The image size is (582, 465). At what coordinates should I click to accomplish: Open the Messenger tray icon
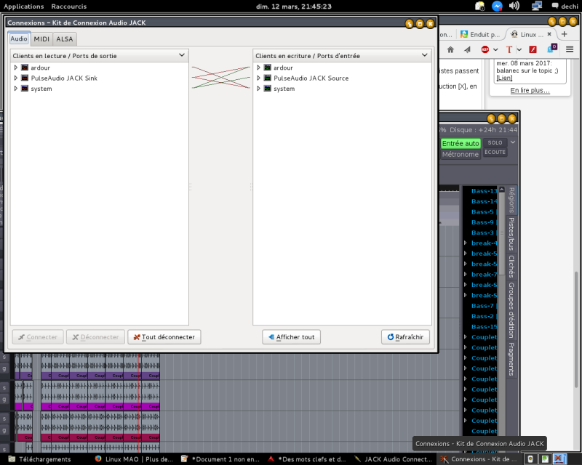click(497, 6)
